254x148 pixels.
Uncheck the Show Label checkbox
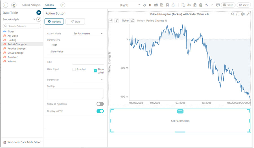coord(95,71)
